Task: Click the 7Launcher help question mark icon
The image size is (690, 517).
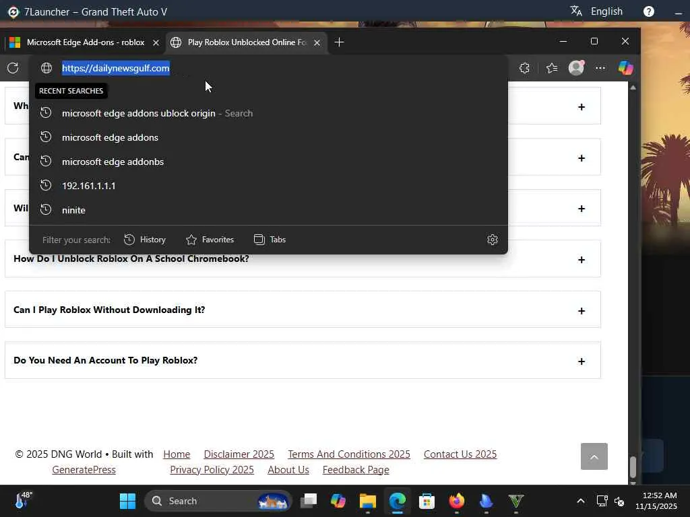Action: pyautogui.click(x=649, y=11)
